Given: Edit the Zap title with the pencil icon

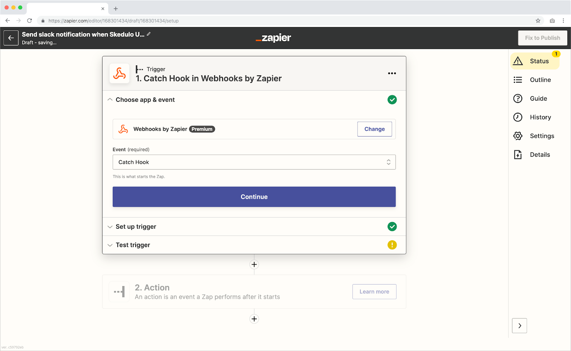Looking at the screenshot, I should tap(149, 34).
